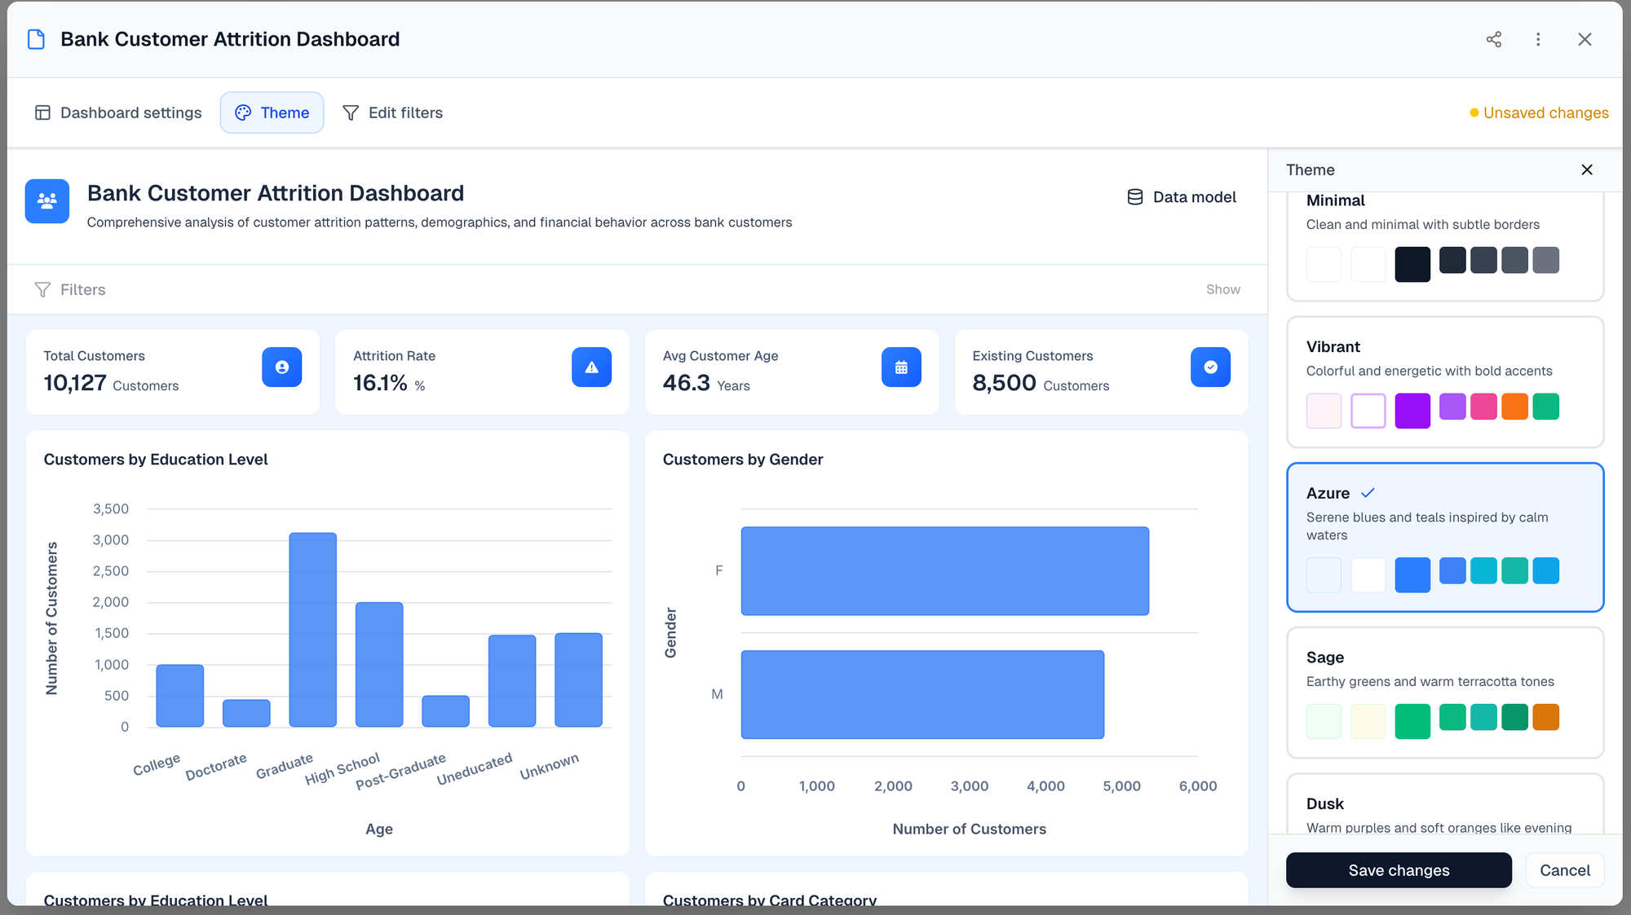
Task: Open the Dashboard settings tab
Action: (118, 112)
